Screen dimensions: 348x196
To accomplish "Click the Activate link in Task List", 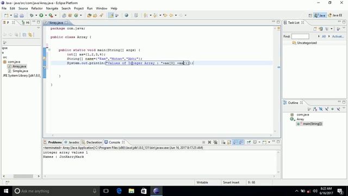I will (338, 36).
